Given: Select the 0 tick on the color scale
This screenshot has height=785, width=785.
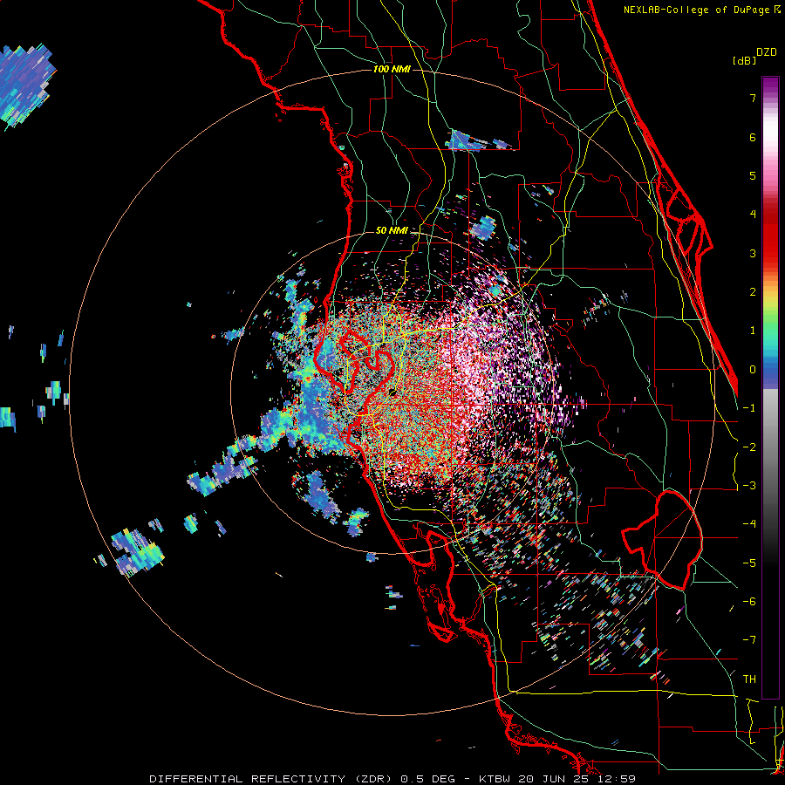Looking at the screenshot, I should pyautogui.click(x=753, y=370).
